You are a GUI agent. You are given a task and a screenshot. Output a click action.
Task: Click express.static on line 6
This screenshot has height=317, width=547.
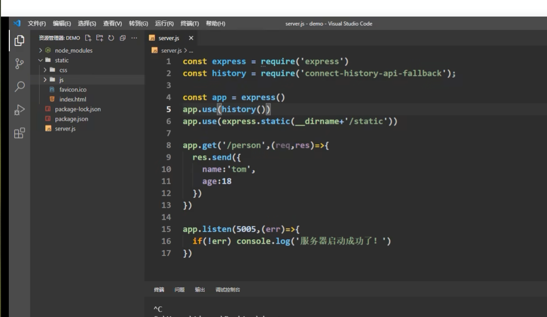click(256, 121)
